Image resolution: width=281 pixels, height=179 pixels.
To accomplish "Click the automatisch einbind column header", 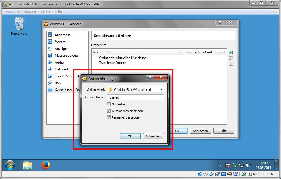I will click(196, 52).
